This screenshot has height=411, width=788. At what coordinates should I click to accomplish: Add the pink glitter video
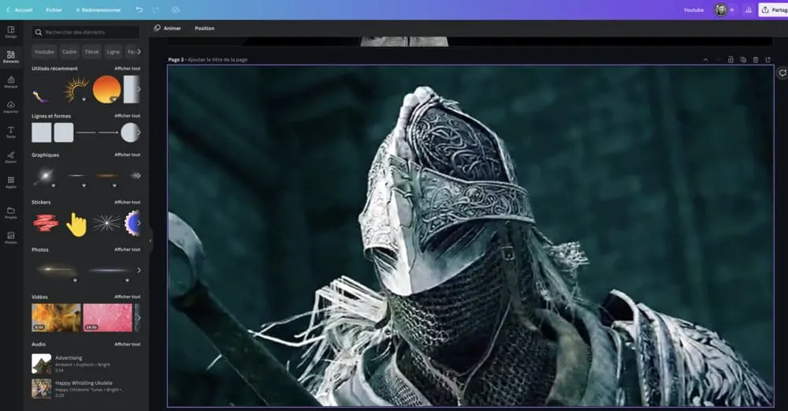coord(107,317)
